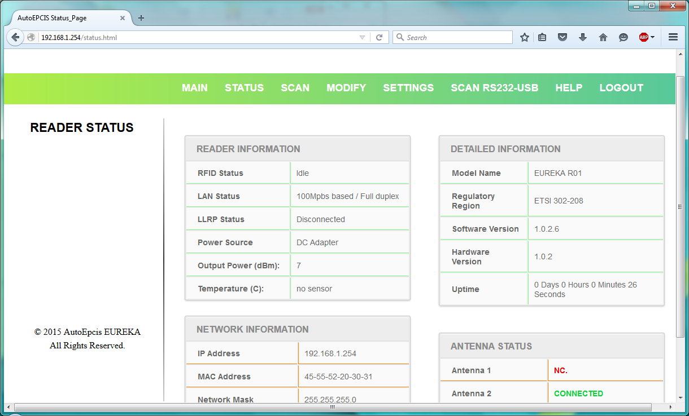Open the SETTINGS menu item
The height and width of the screenshot is (416, 689).
(408, 88)
